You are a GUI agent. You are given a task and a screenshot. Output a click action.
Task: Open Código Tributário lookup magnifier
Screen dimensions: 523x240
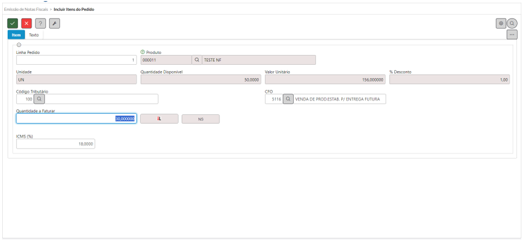point(39,99)
